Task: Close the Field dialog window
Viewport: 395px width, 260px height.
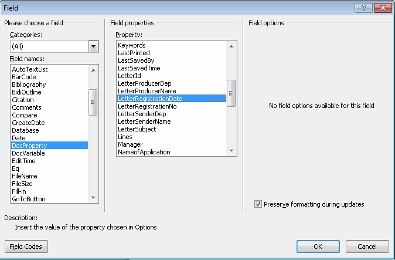Action: 383,8
